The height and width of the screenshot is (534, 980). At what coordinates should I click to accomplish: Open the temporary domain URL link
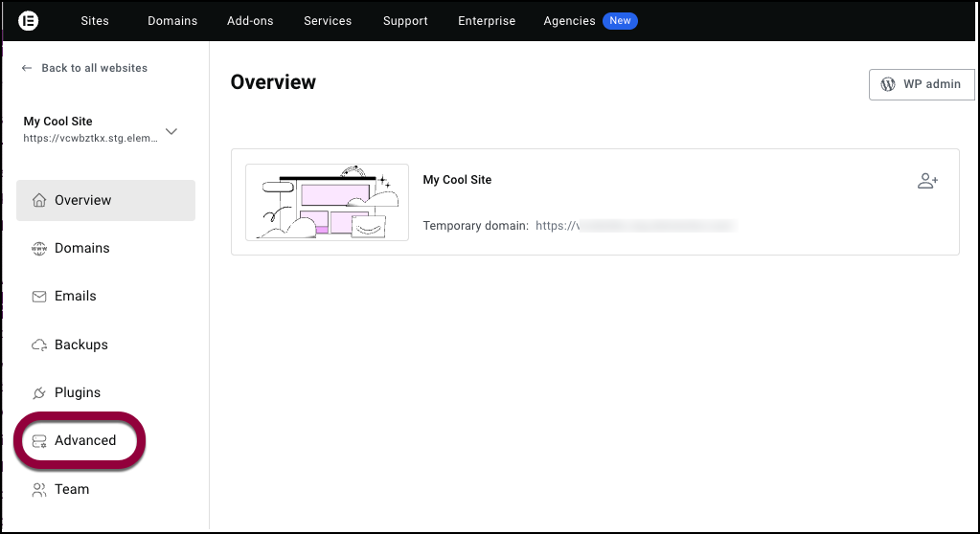pos(634,226)
